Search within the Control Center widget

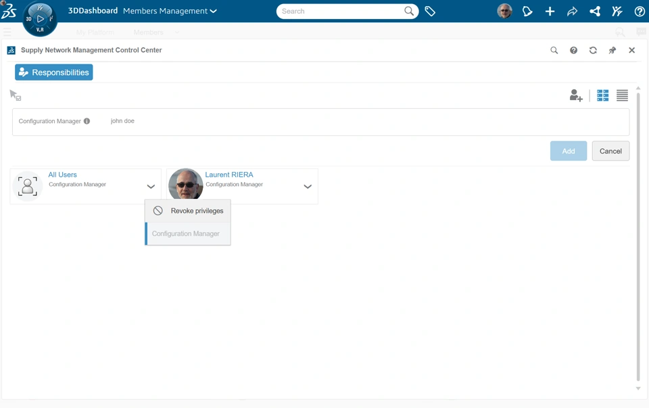[554, 50]
